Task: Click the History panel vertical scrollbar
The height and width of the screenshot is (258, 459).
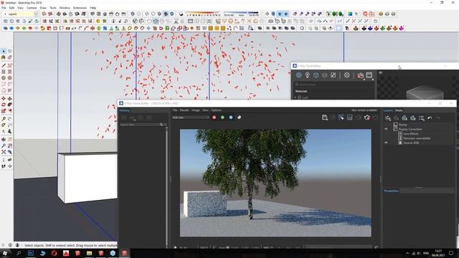Action: (167, 187)
